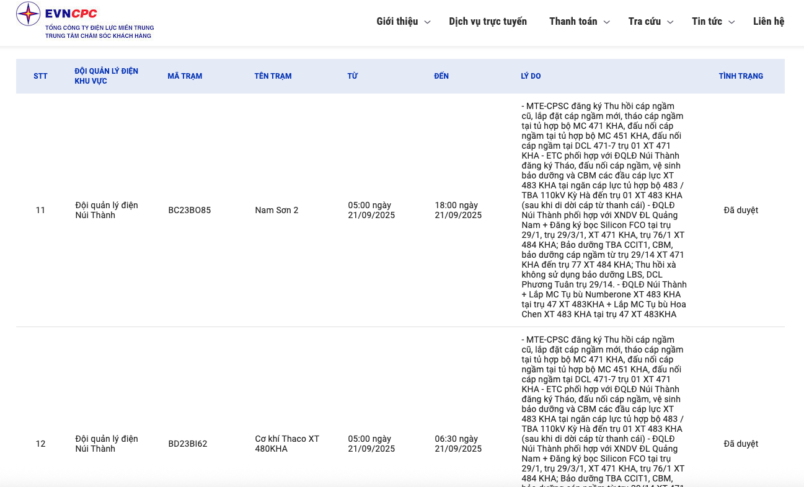Viewport: 804px width, 487px height.
Task: Click the Cơ khí Thaco XT 480KHA station
Action: tap(287, 444)
